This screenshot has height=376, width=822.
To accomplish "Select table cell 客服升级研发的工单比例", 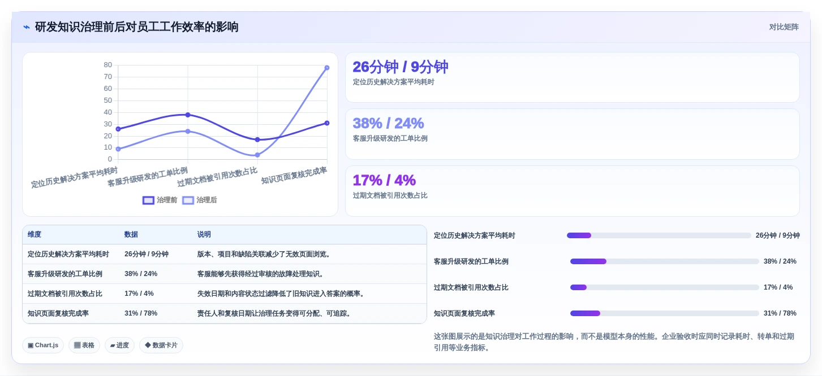I will 65,274.
